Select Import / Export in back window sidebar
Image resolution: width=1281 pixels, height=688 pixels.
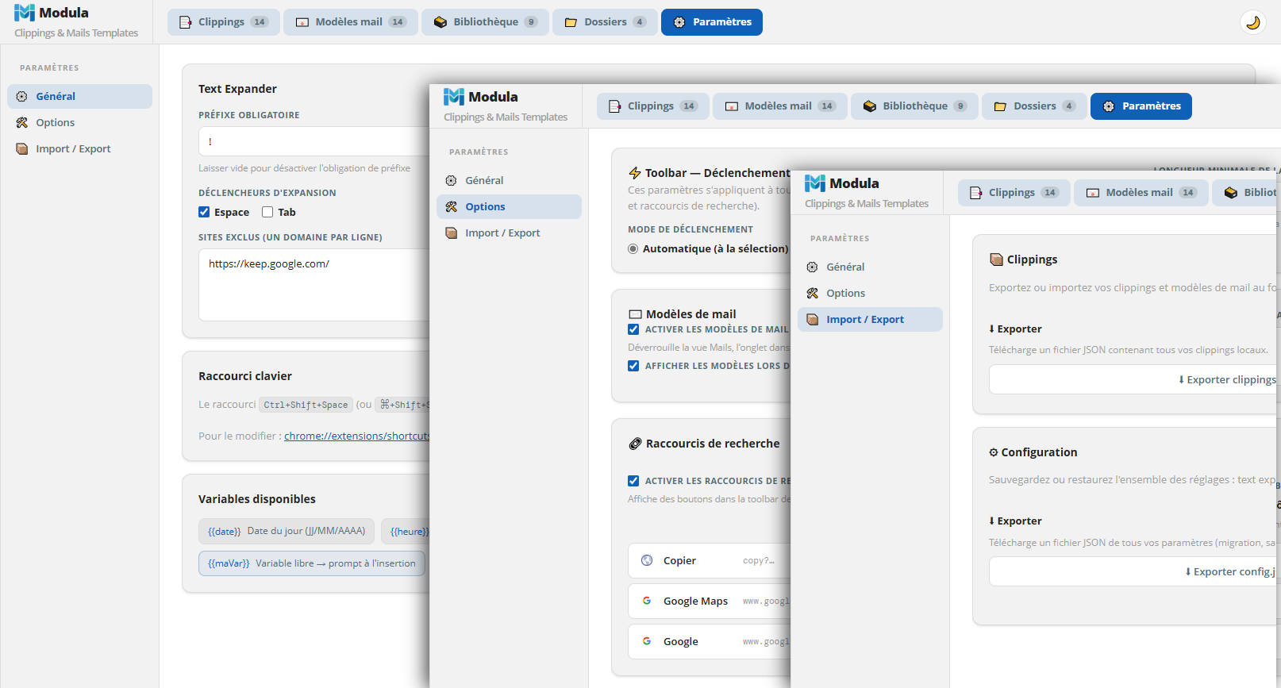click(x=79, y=148)
